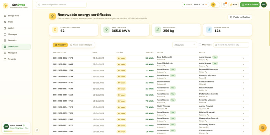270x135 pixels.
Task: Click seller name Brando Petrini
Action: [163, 82]
